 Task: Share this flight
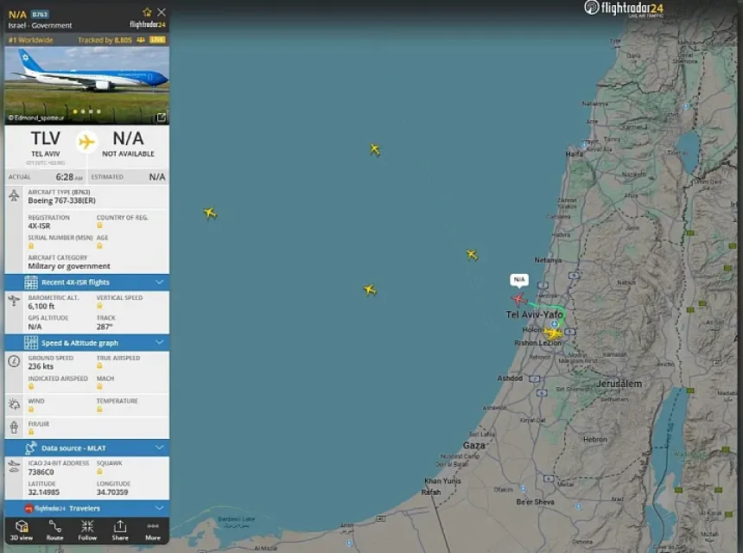pos(120,531)
